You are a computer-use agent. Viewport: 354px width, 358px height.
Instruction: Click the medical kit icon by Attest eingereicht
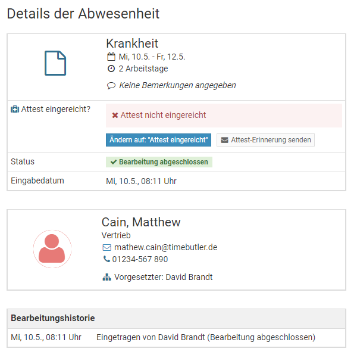click(x=15, y=110)
